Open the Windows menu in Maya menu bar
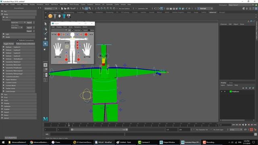Screen dimensions: 258x145 [x=40, y=4]
